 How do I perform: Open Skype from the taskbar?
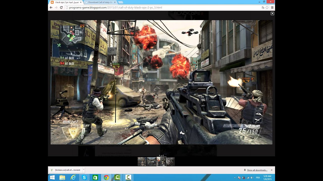[84, 177]
